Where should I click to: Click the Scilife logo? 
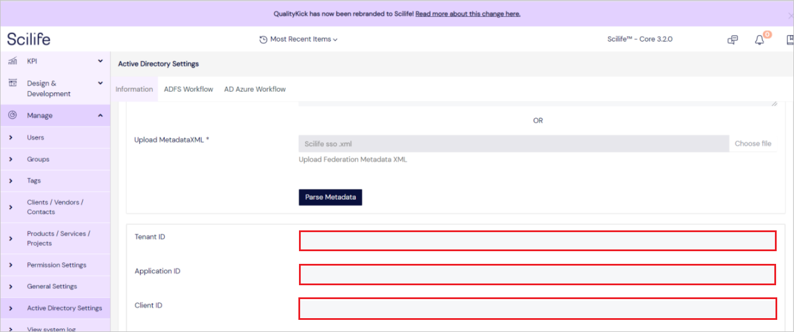click(x=29, y=39)
